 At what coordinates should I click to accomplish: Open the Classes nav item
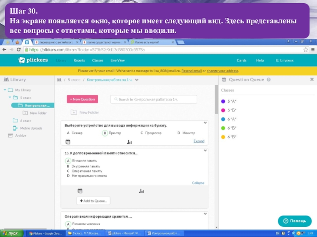(x=97, y=60)
